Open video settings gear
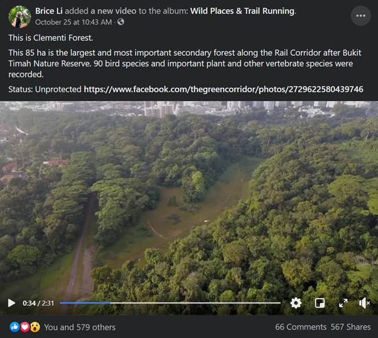The height and width of the screenshot is (338, 378). click(x=296, y=303)
